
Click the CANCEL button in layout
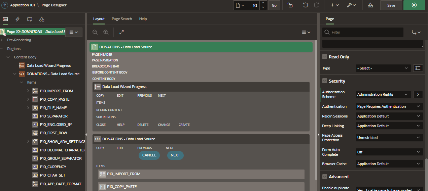tap(149, 155)
